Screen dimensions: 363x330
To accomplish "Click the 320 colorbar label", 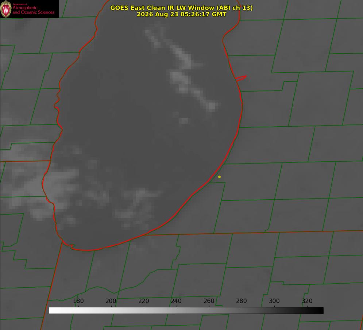I will 307,301.
